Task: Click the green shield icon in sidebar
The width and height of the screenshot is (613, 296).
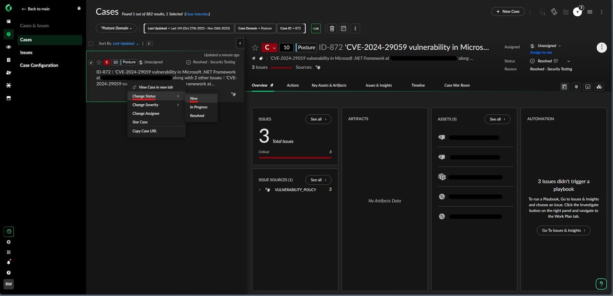Action: pyautogui.click(x=9, y=34)
